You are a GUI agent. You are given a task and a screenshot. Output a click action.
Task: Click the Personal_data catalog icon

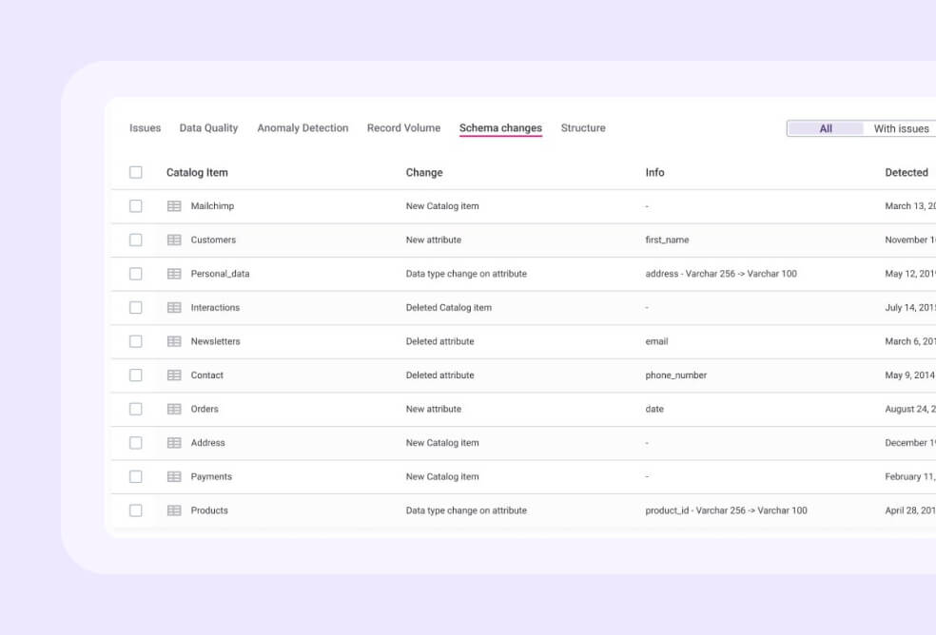pyautogui.click(x=174, y=274)
